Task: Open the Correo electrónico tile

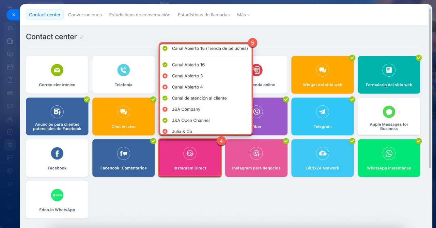Action: 57,75
